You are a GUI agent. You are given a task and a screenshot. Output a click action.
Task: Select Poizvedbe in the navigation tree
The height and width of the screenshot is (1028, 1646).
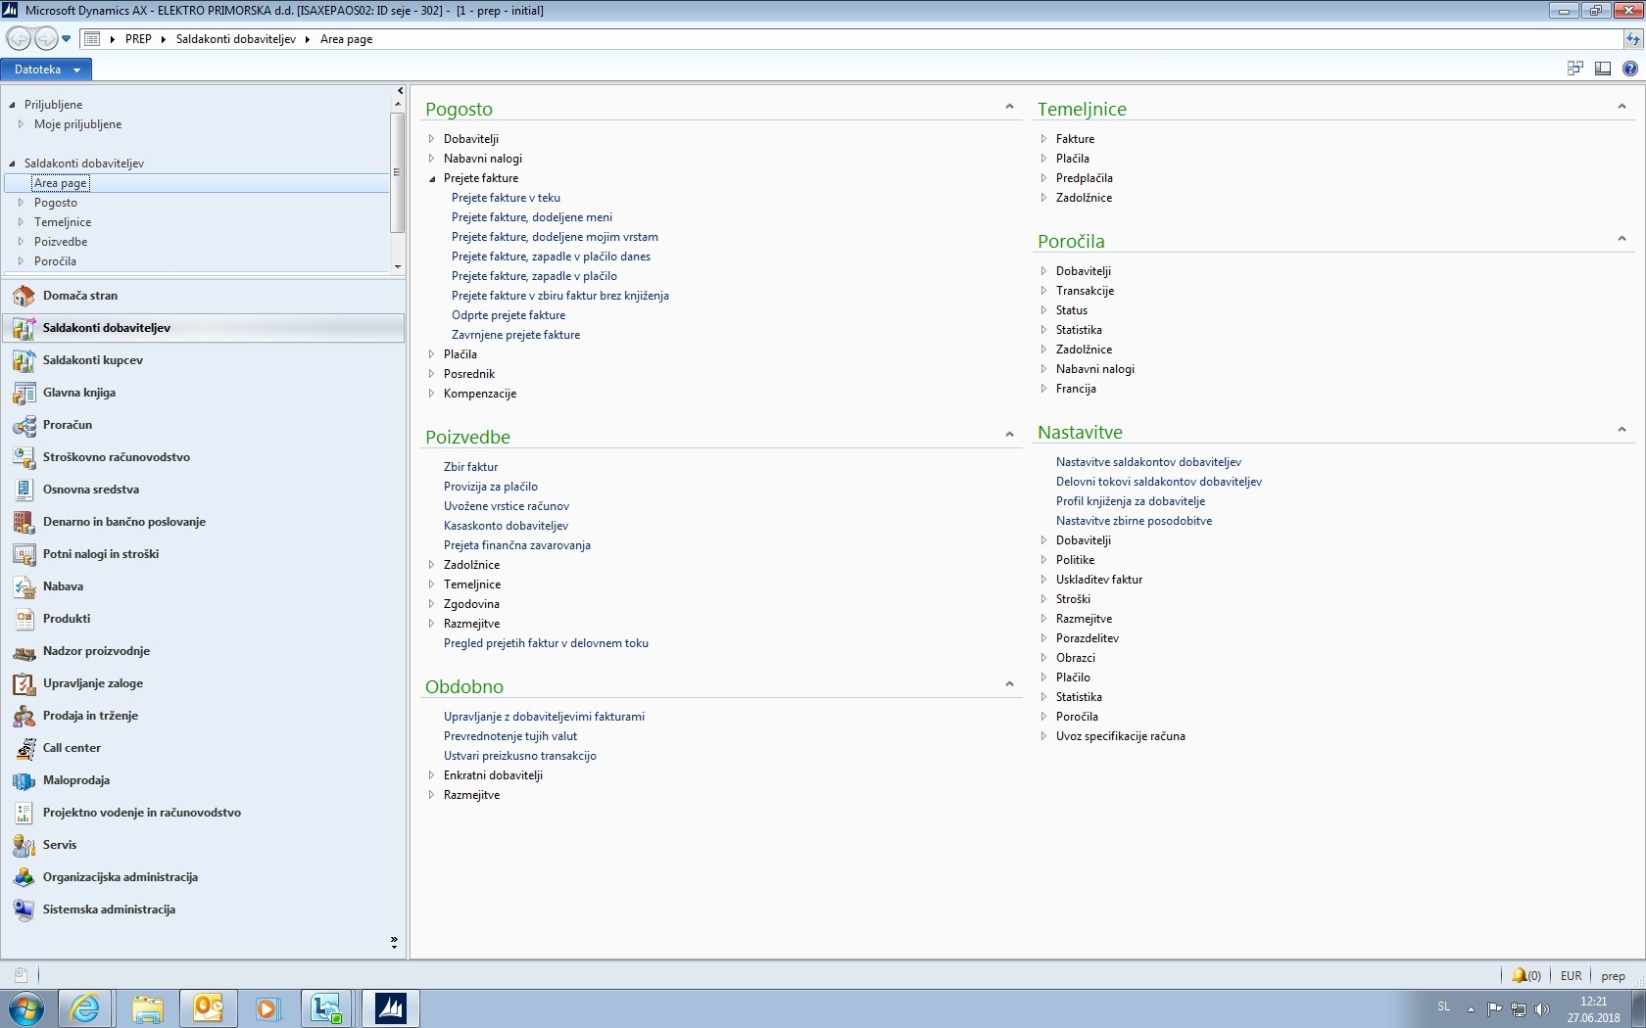click(x=61, y=242)
